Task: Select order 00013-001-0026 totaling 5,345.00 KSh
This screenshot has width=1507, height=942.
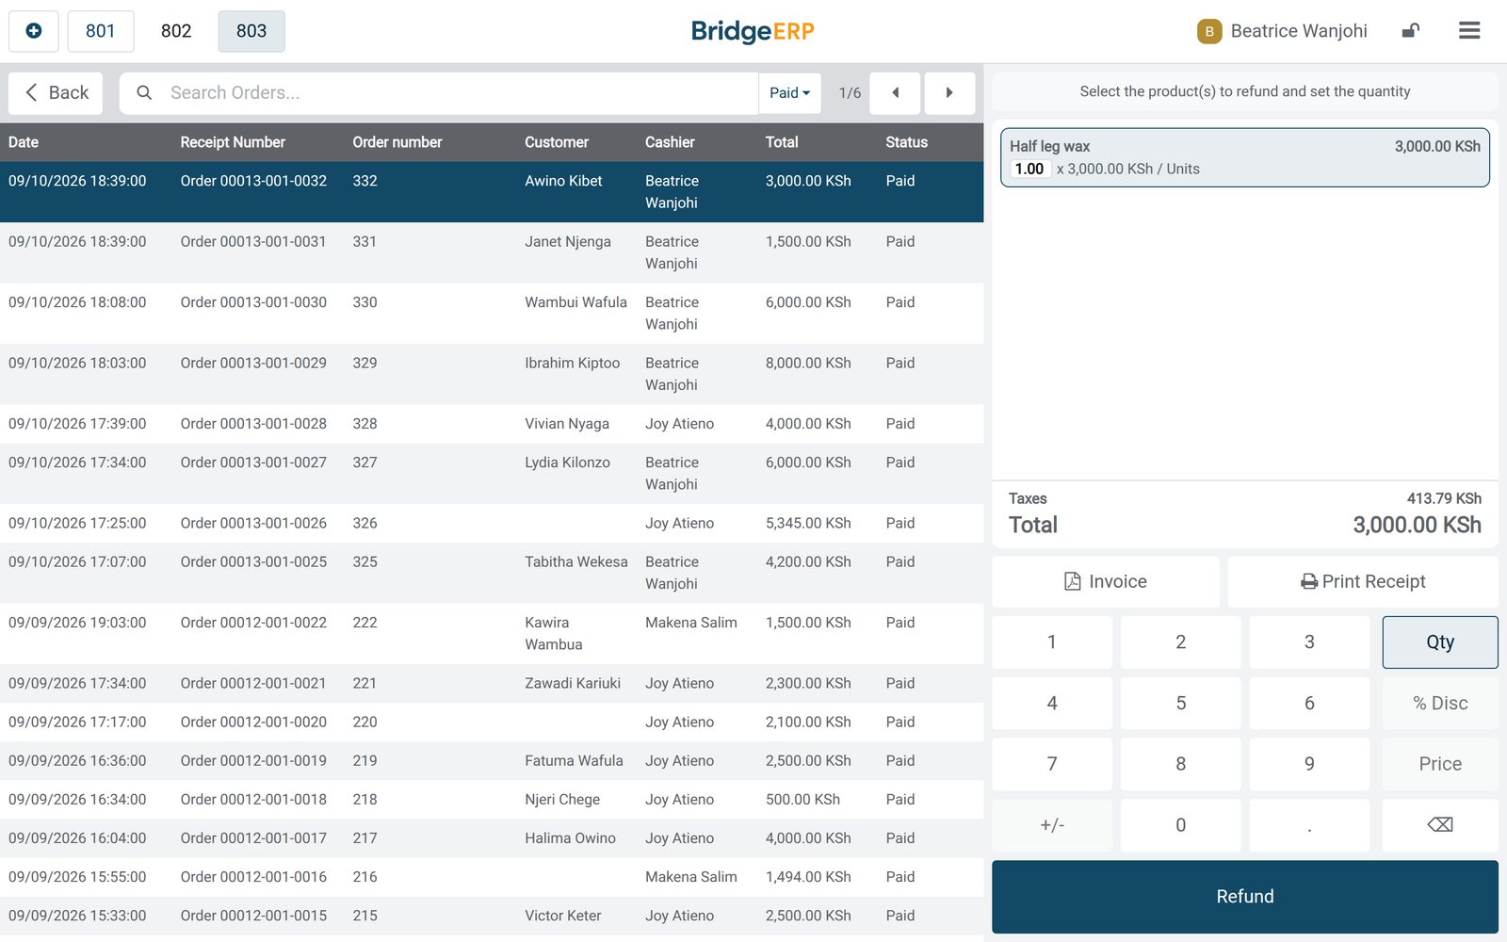Action: 492,524
